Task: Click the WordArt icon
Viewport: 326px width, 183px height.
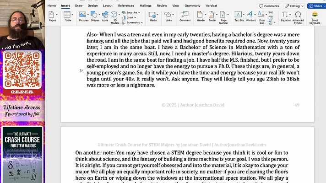Action: (251, 16)
